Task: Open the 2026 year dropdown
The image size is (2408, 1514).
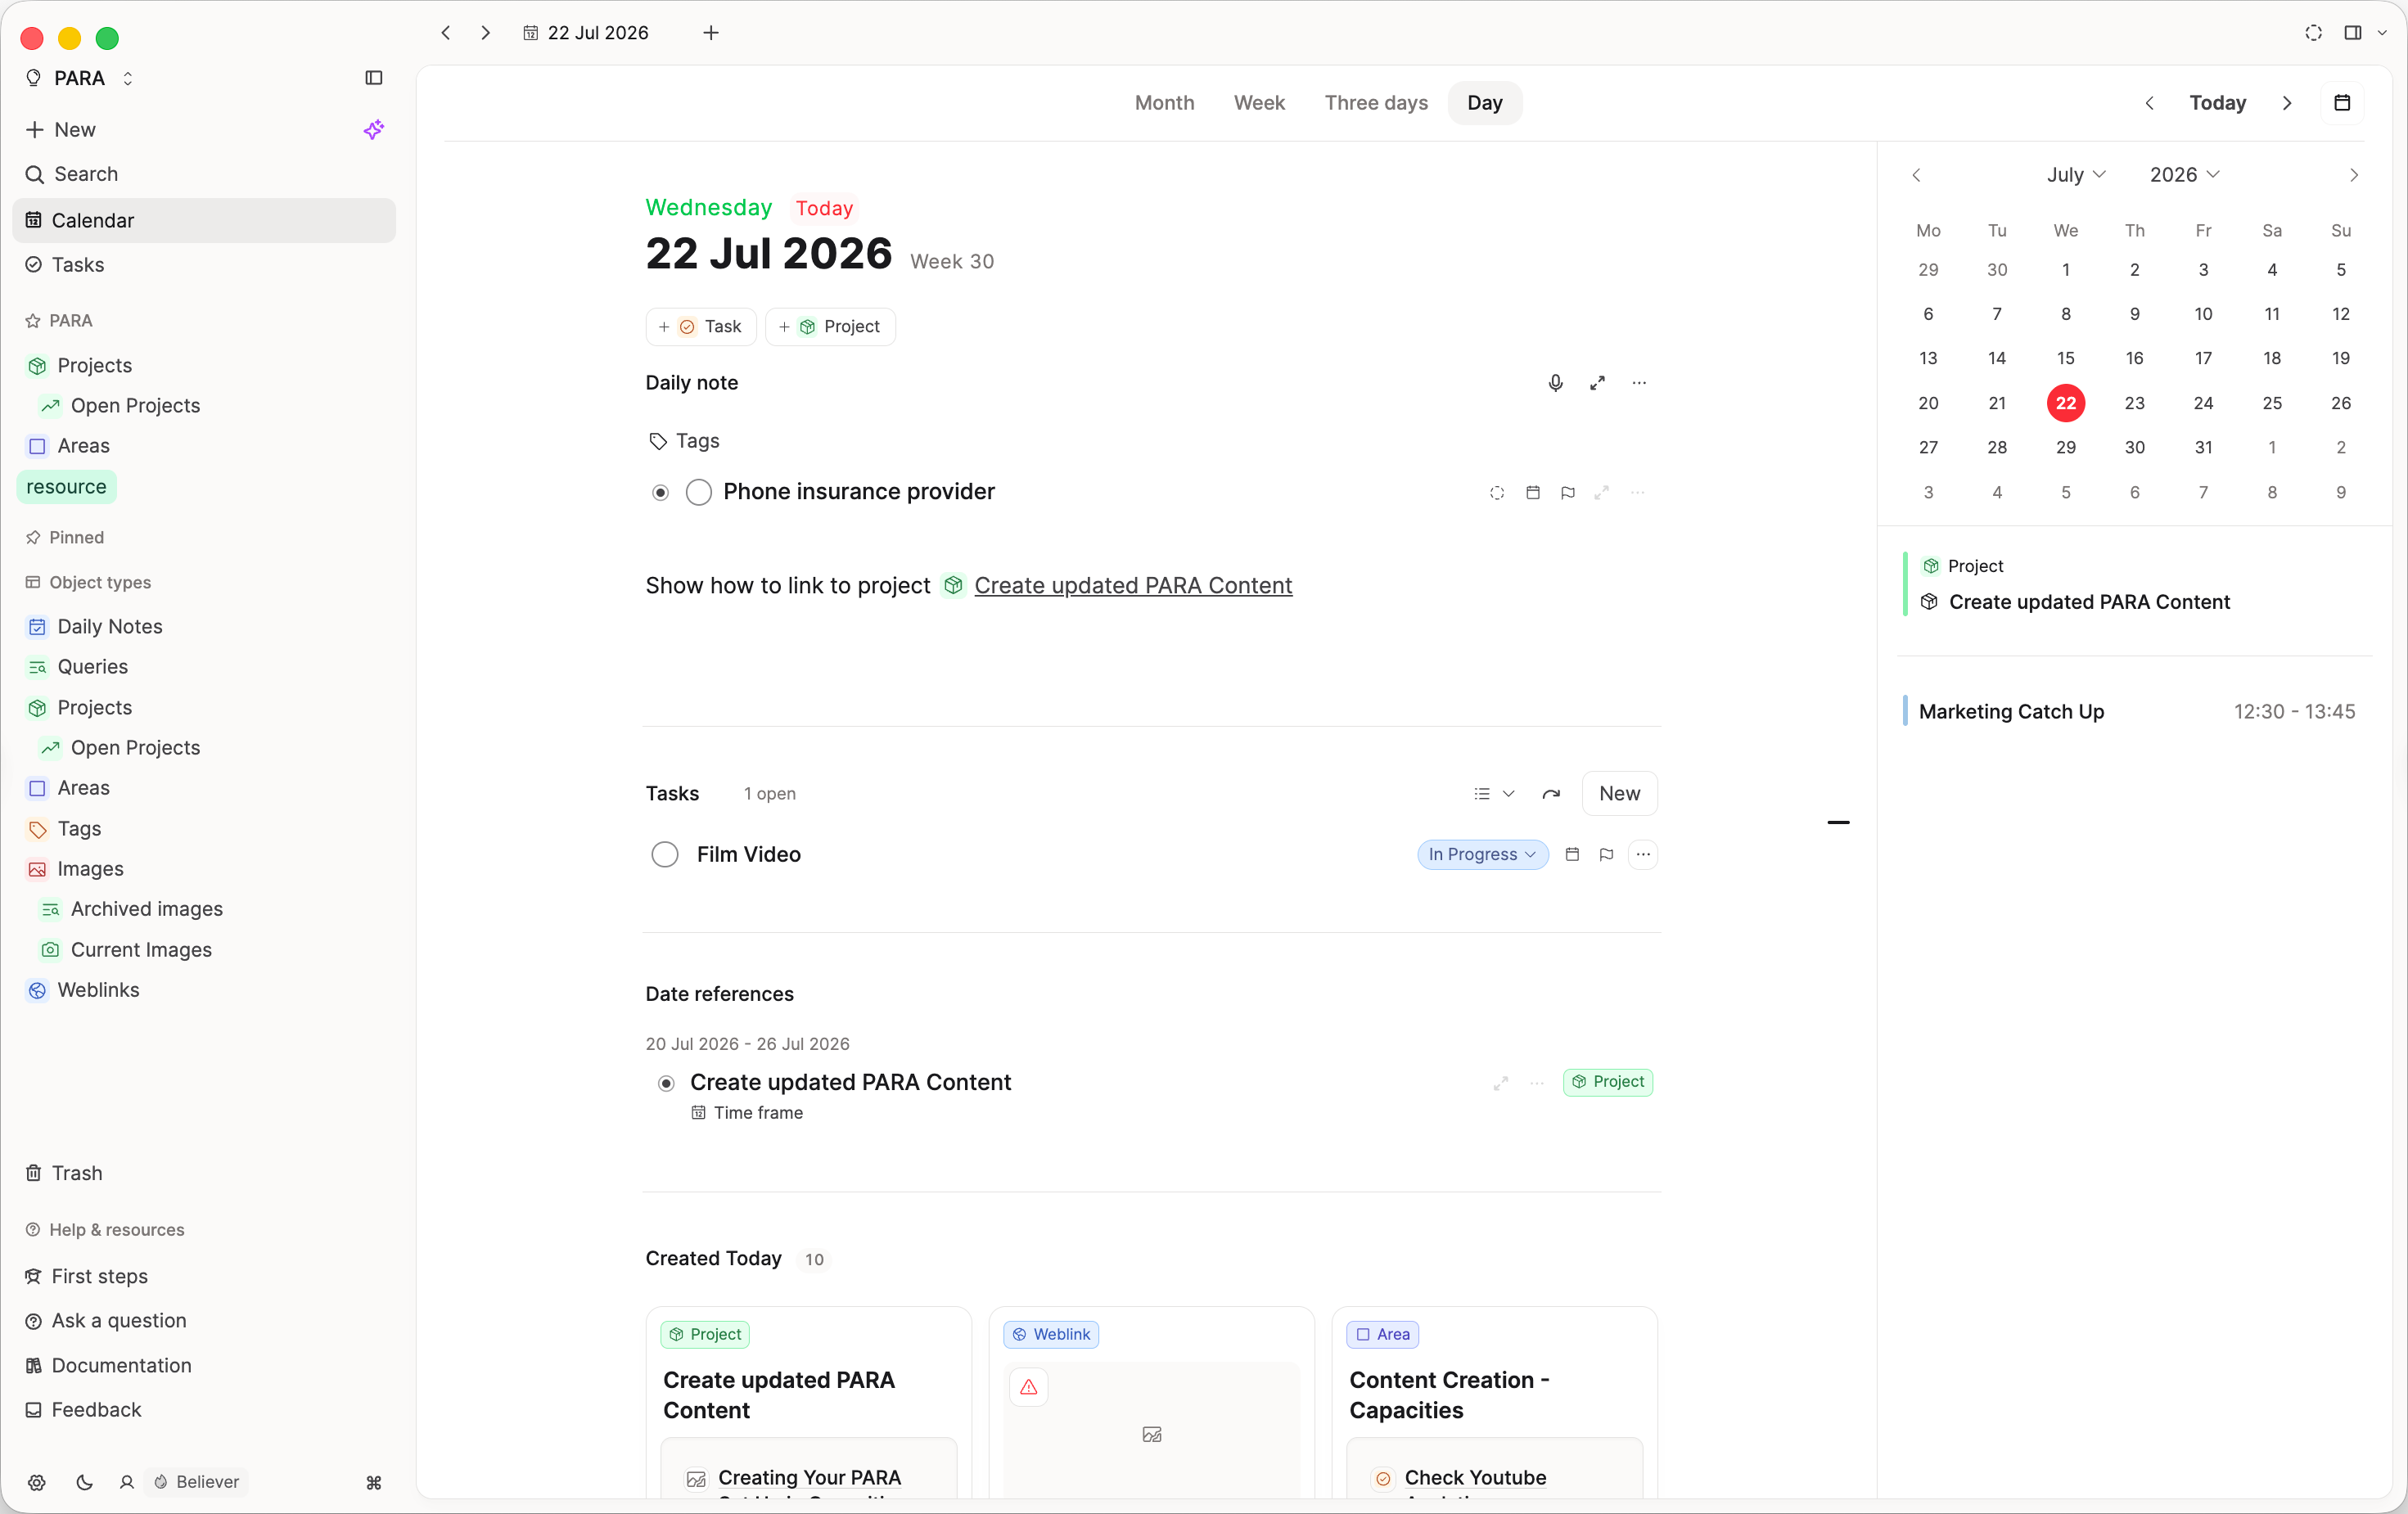Action: [x=2185, y=174]
